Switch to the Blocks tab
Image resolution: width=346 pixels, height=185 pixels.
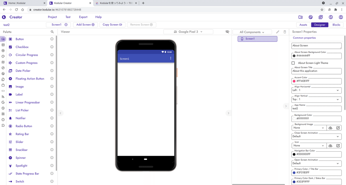pyautogui.click(x=336, y=25)
